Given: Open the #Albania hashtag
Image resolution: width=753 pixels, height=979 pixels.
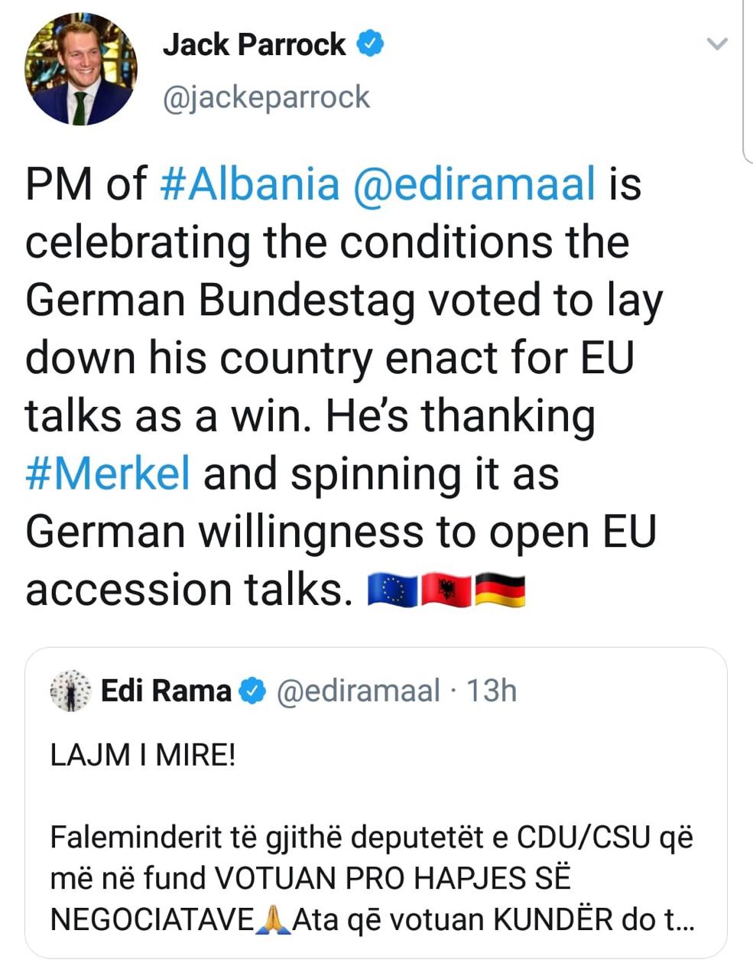Looking at the screenshot, I should (249, 184).
